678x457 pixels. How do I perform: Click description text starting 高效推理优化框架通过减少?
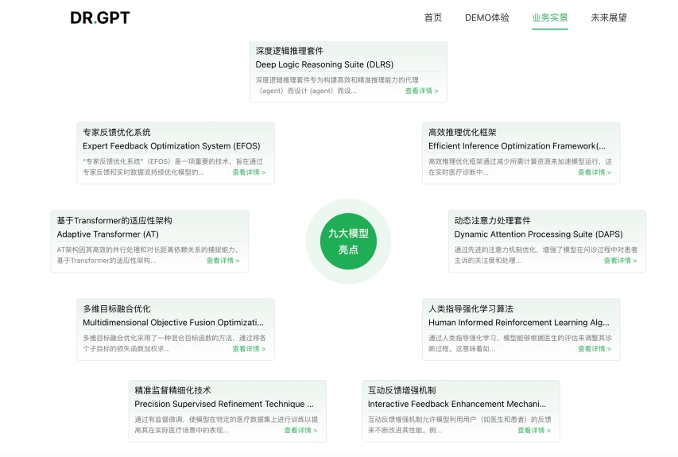coord(520,166)
